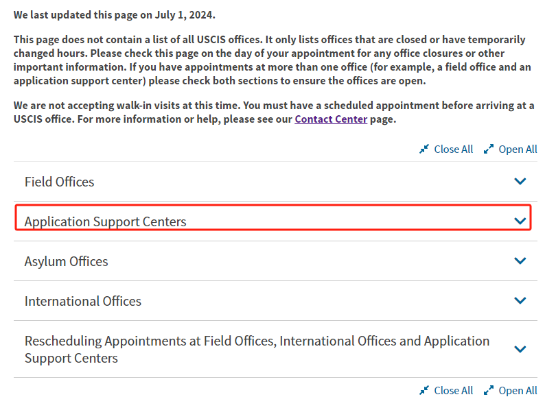The image size is (545, 410).
Task: Click the top Open All text link
Action: pos(518,149)
